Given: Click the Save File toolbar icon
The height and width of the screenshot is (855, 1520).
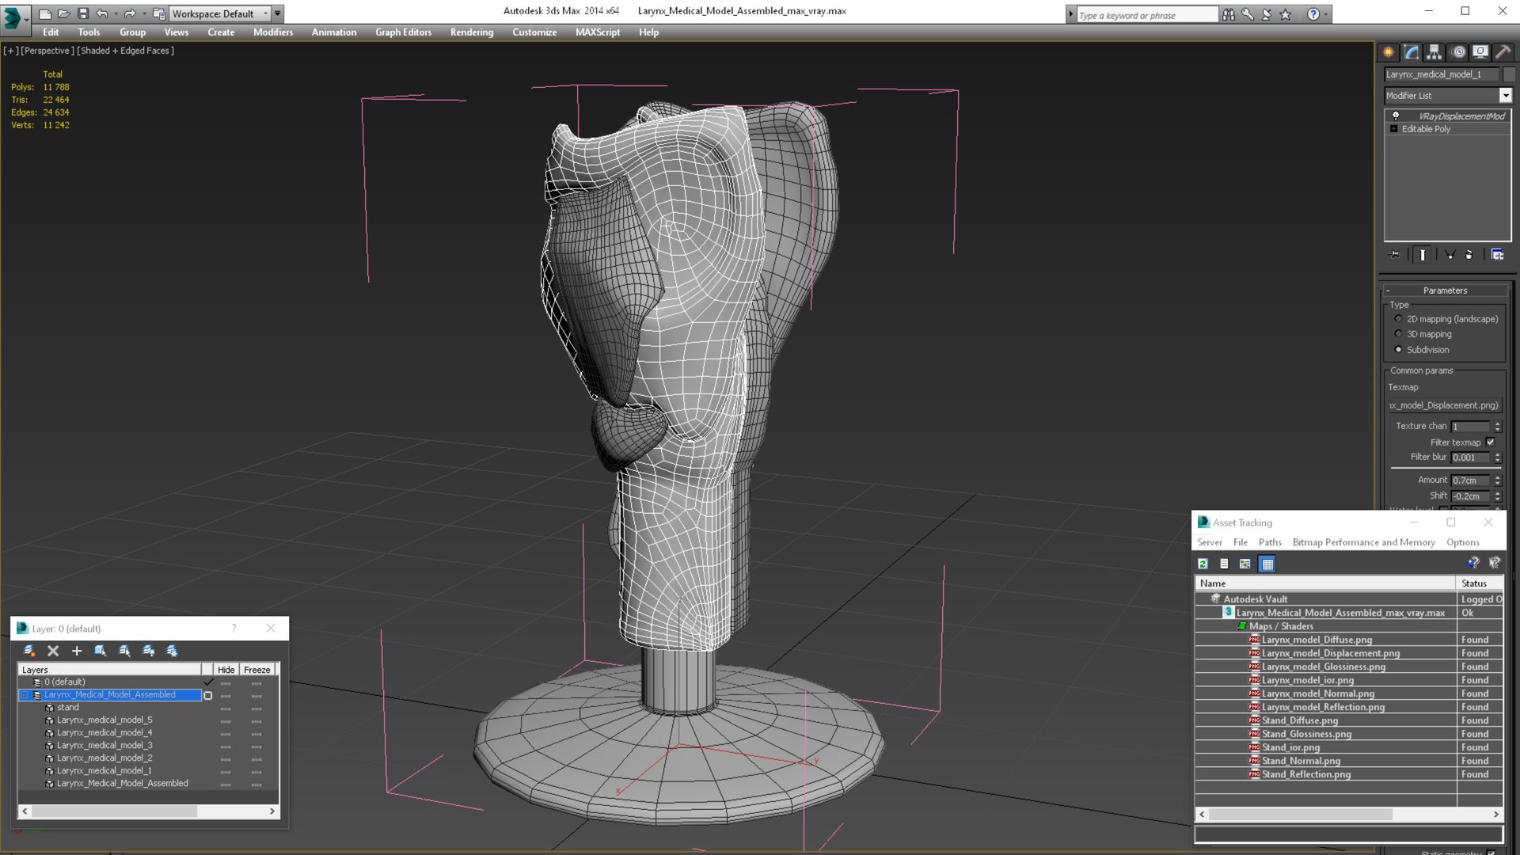Looking at the screenshot, I should [83, 13].
